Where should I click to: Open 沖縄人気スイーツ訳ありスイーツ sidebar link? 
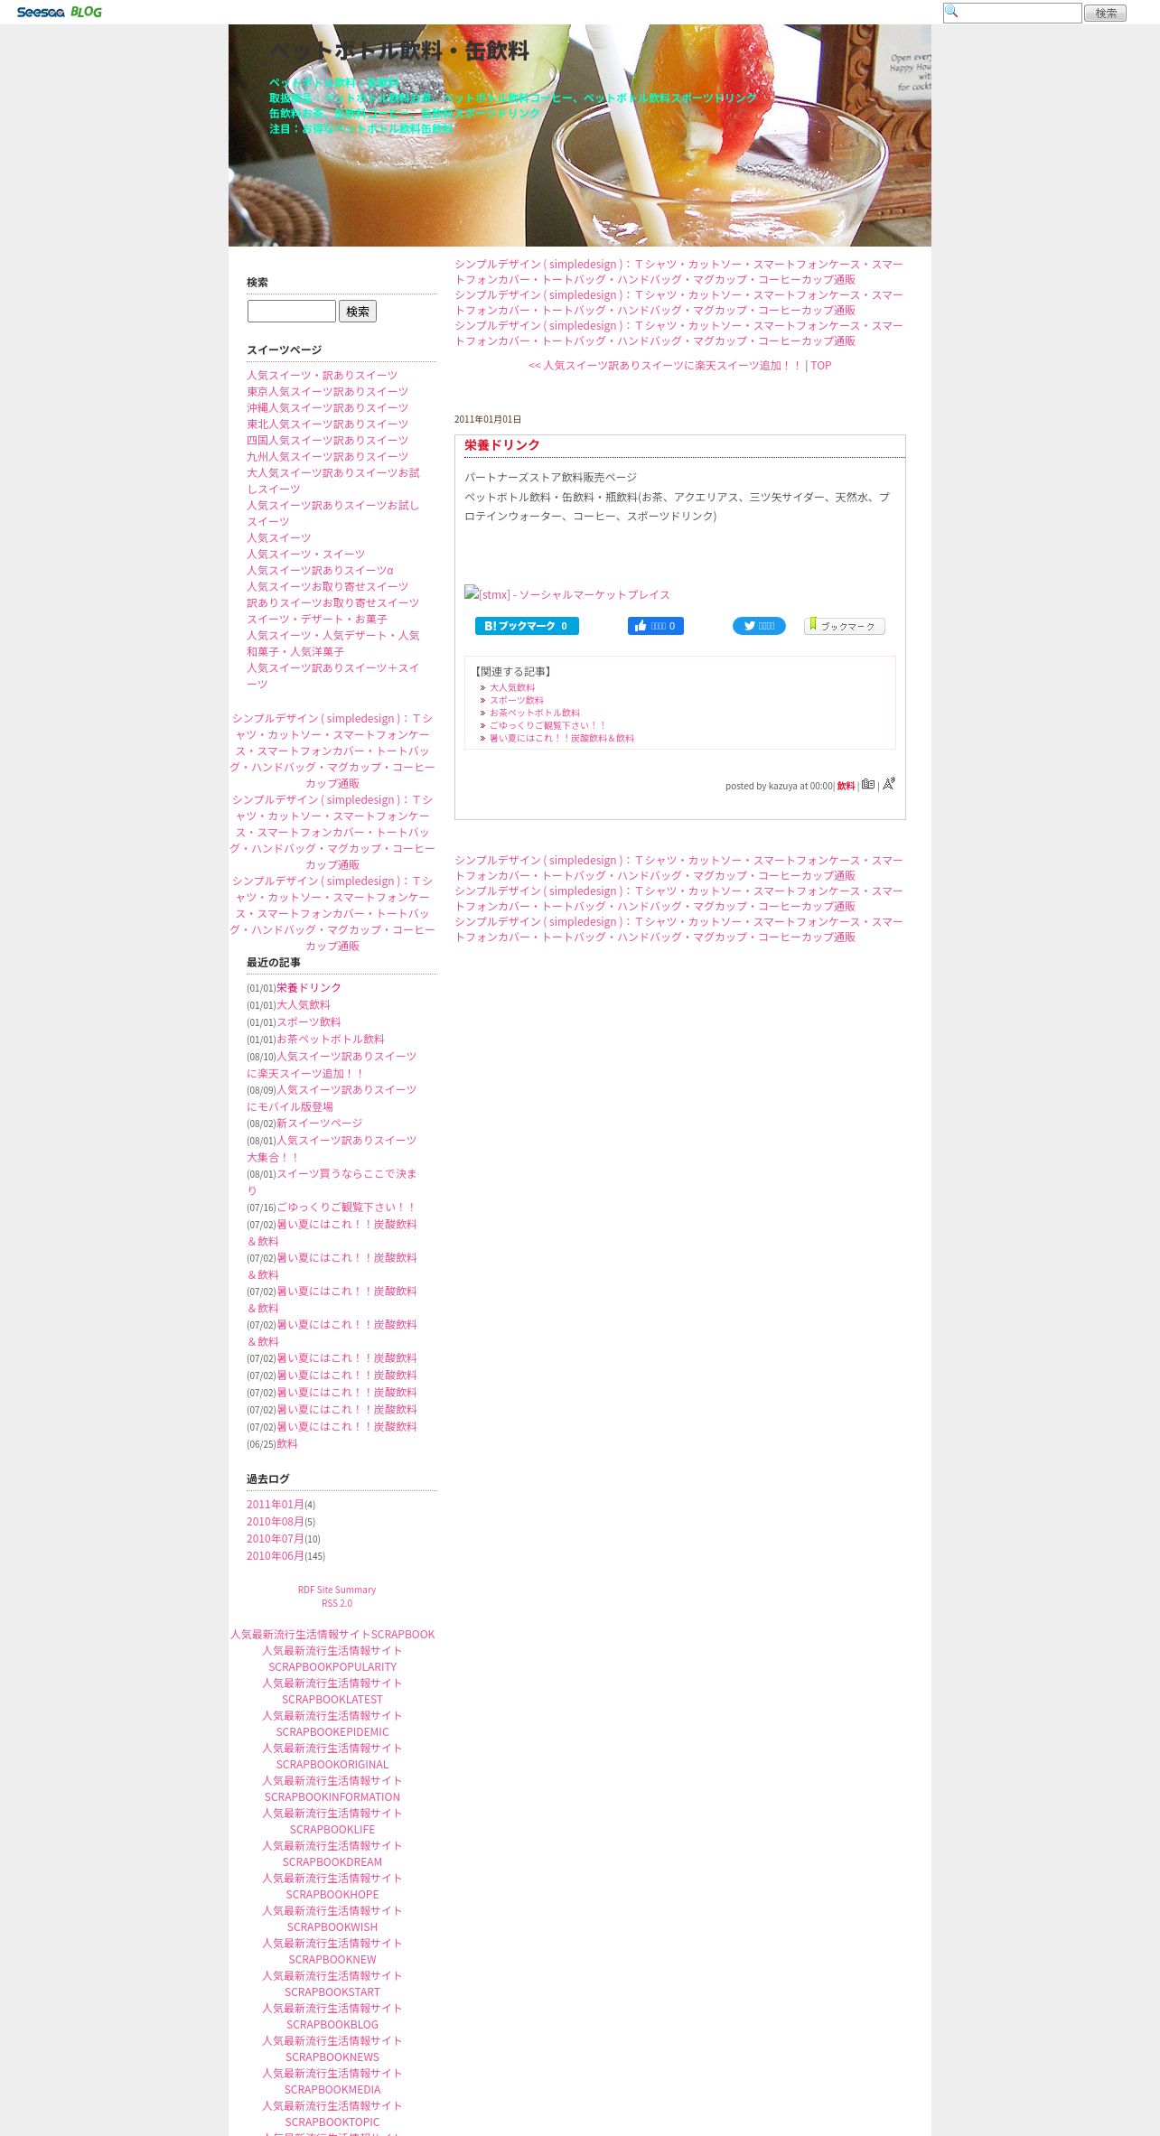[328, 408]
